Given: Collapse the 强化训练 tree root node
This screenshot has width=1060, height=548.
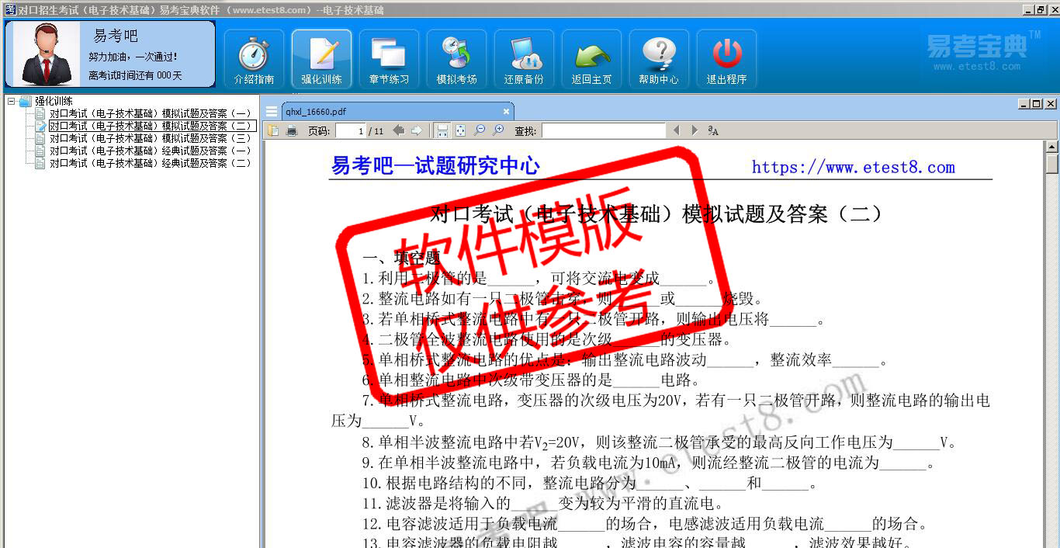Looking at the screenshot, I should (x=12, y=101).
